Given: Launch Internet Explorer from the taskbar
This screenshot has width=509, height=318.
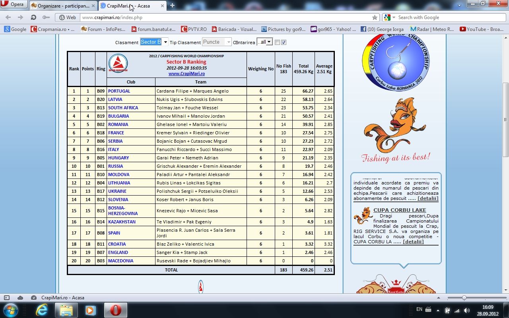Looking at the screenshot, I should (41, 310).
